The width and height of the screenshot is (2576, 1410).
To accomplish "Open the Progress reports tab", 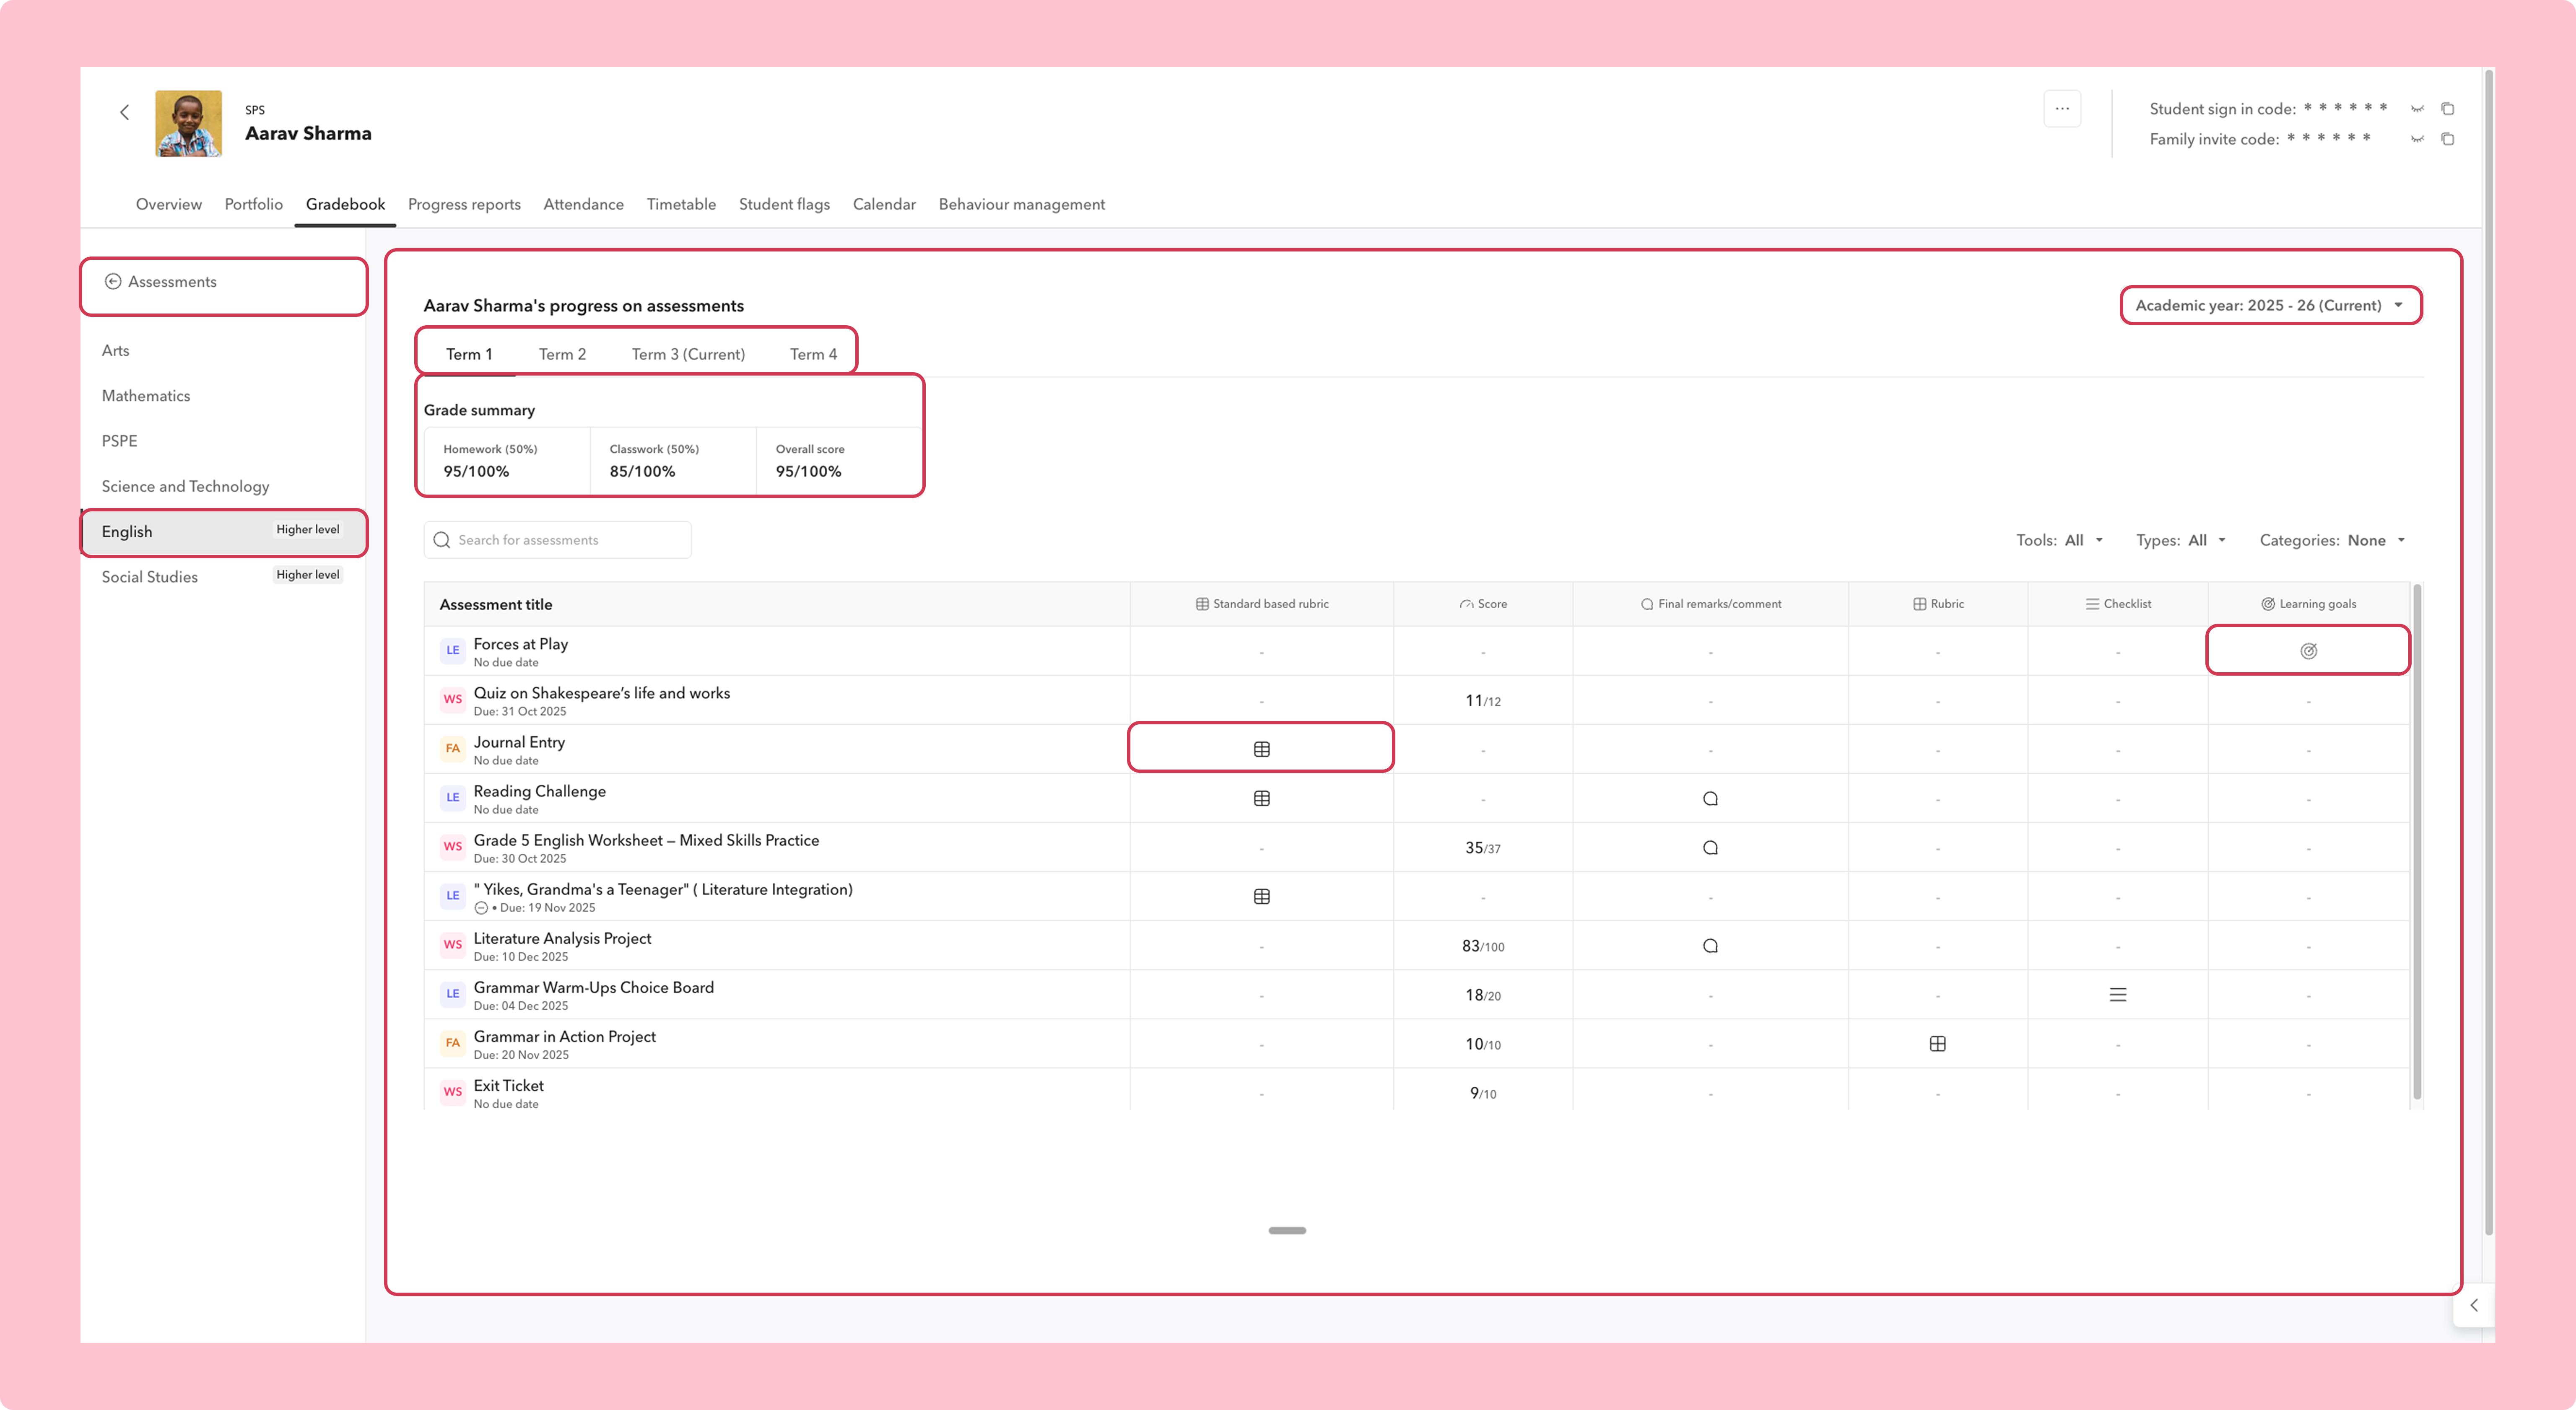I will pyautogui.click(x=464, y=204).
